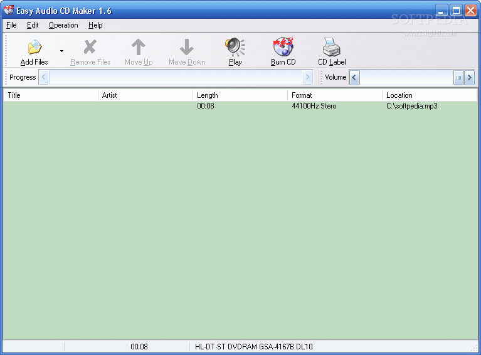Click the HL-DT-ST DVDRAM drive status text
The width and height of the screenshot is (481, 355).
254,347
